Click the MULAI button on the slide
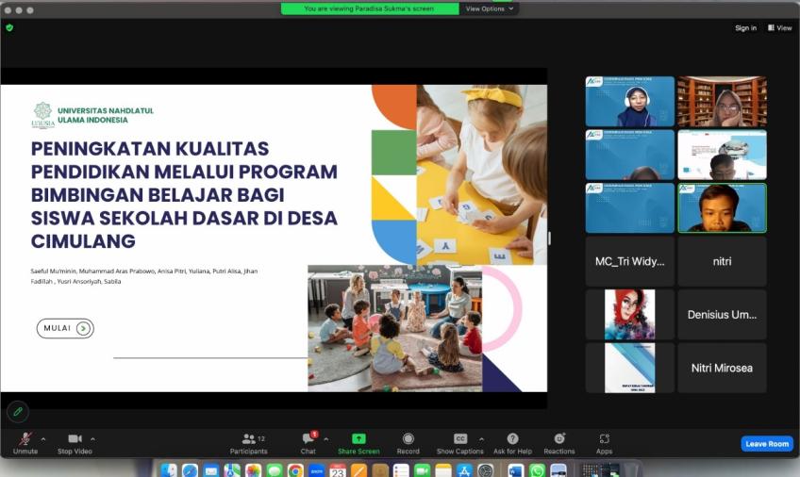 point(65,328)
